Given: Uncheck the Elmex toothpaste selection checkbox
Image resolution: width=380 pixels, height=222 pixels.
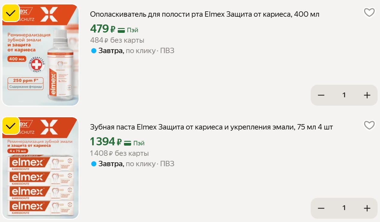Looking at the screenshot, I should pyautogui.click(x=11, y=126).
